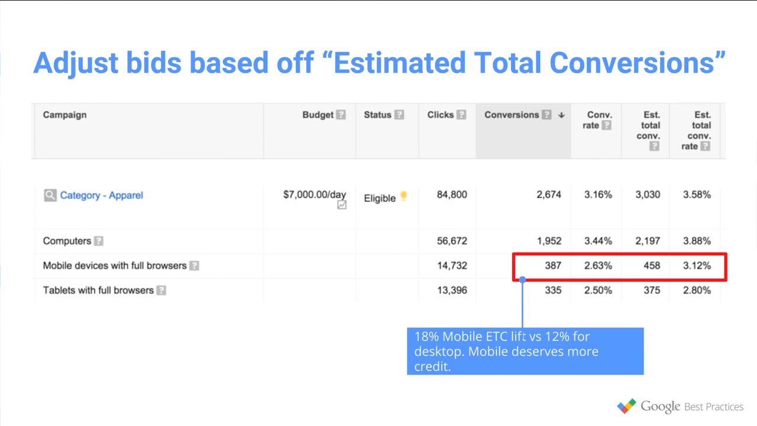757x426 pixels.
Task: Click the magnifier icon before Category - Apparel
Action: pos(50,195)
